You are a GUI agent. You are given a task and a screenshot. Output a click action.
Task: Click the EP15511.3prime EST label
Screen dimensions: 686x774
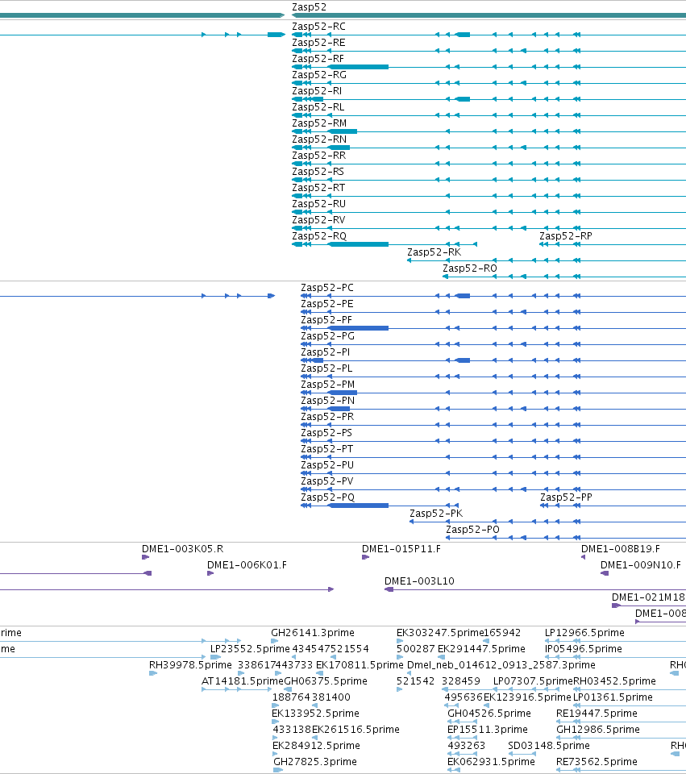click(488, 730)
